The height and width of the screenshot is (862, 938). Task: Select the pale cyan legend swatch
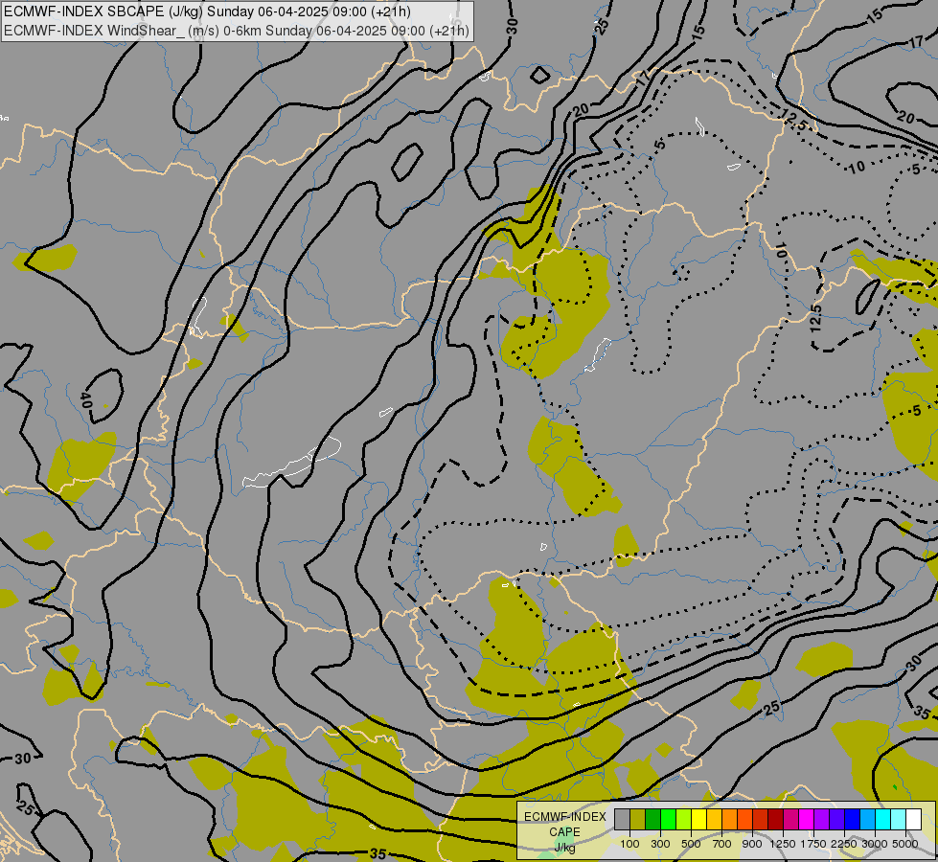point(898,819)
